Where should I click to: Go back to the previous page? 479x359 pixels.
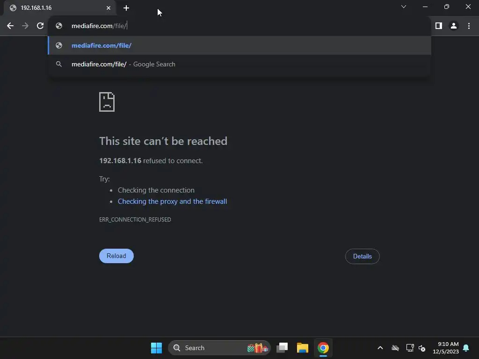coord(10,26)
